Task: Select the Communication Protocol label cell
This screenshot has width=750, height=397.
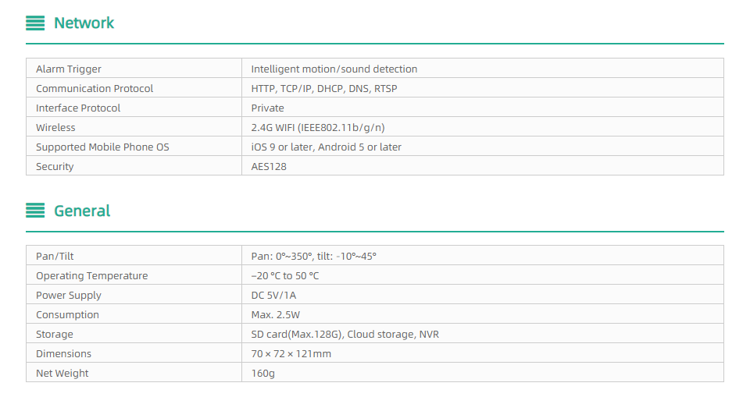Action: 134,88
